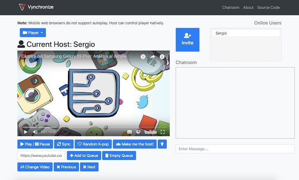This screenshot has height=180, width=299.
Task: Click the Random K-pop button
Action: click(x=93, y=144)
